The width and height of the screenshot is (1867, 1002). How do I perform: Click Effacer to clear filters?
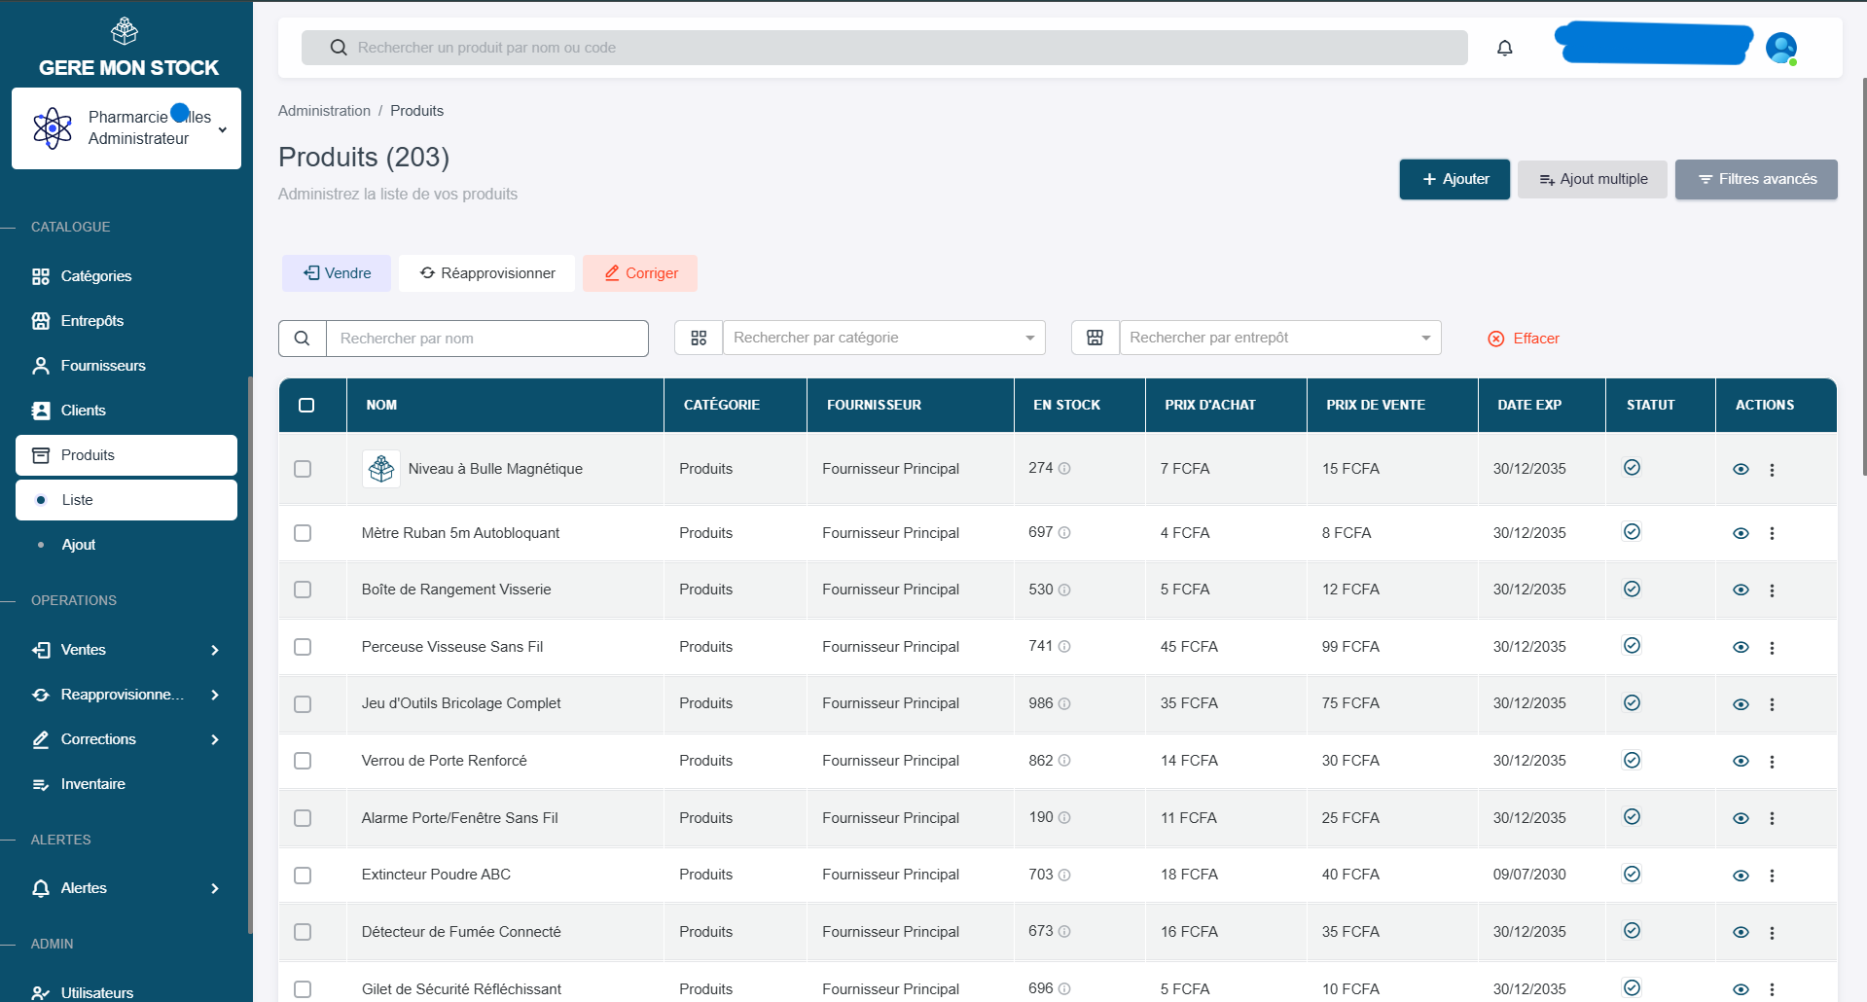click(1524, 339)
